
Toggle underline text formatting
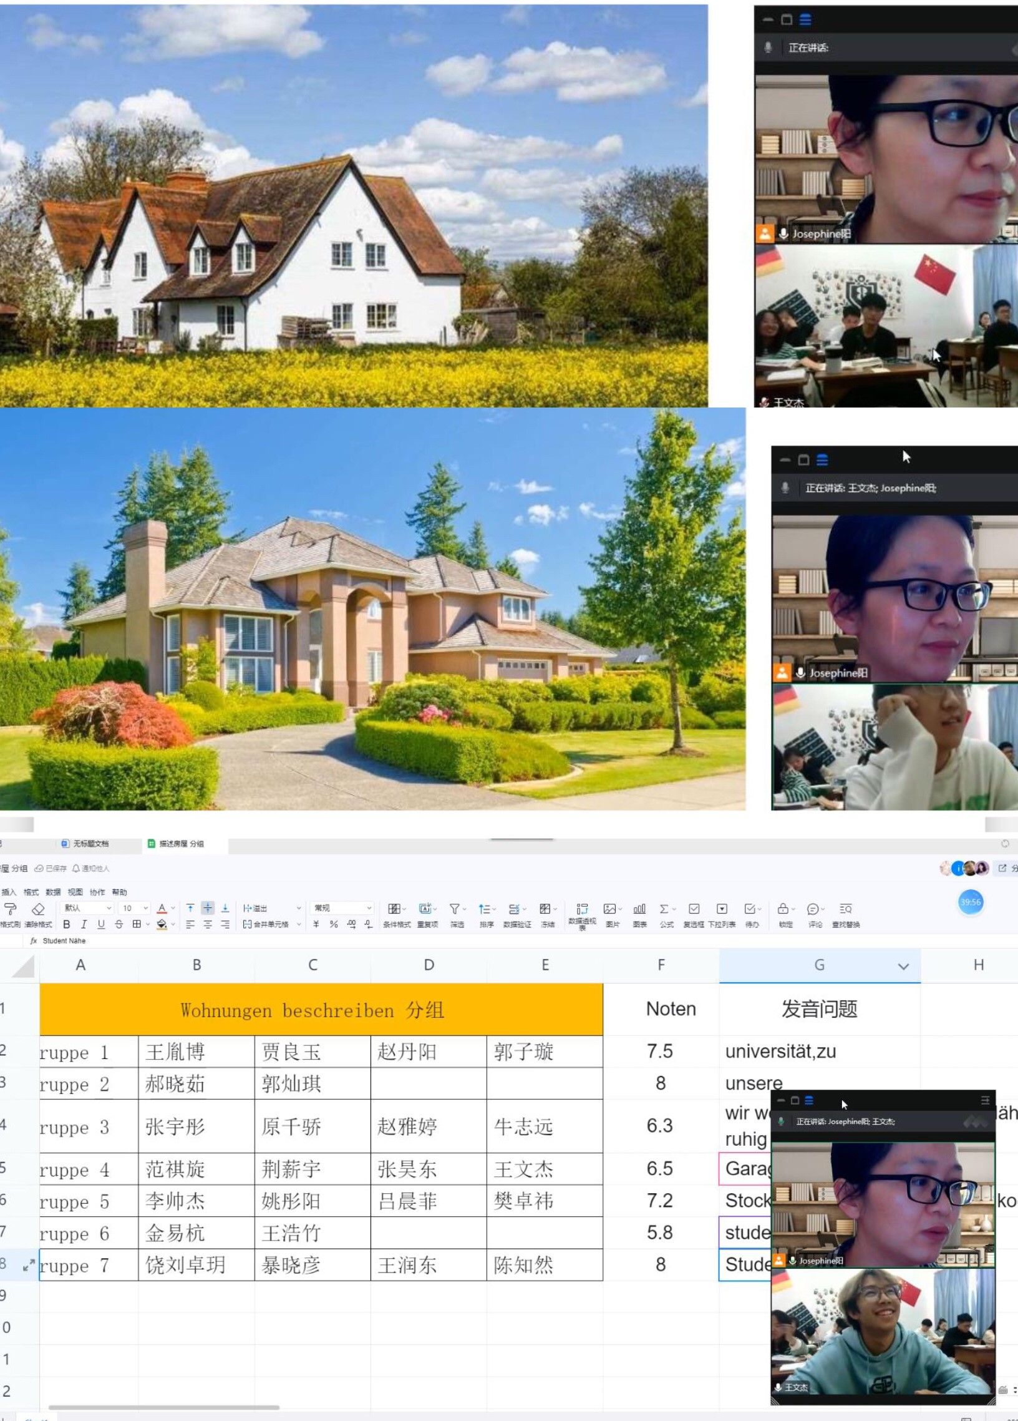pyautogui.click(x=101, y=924)
